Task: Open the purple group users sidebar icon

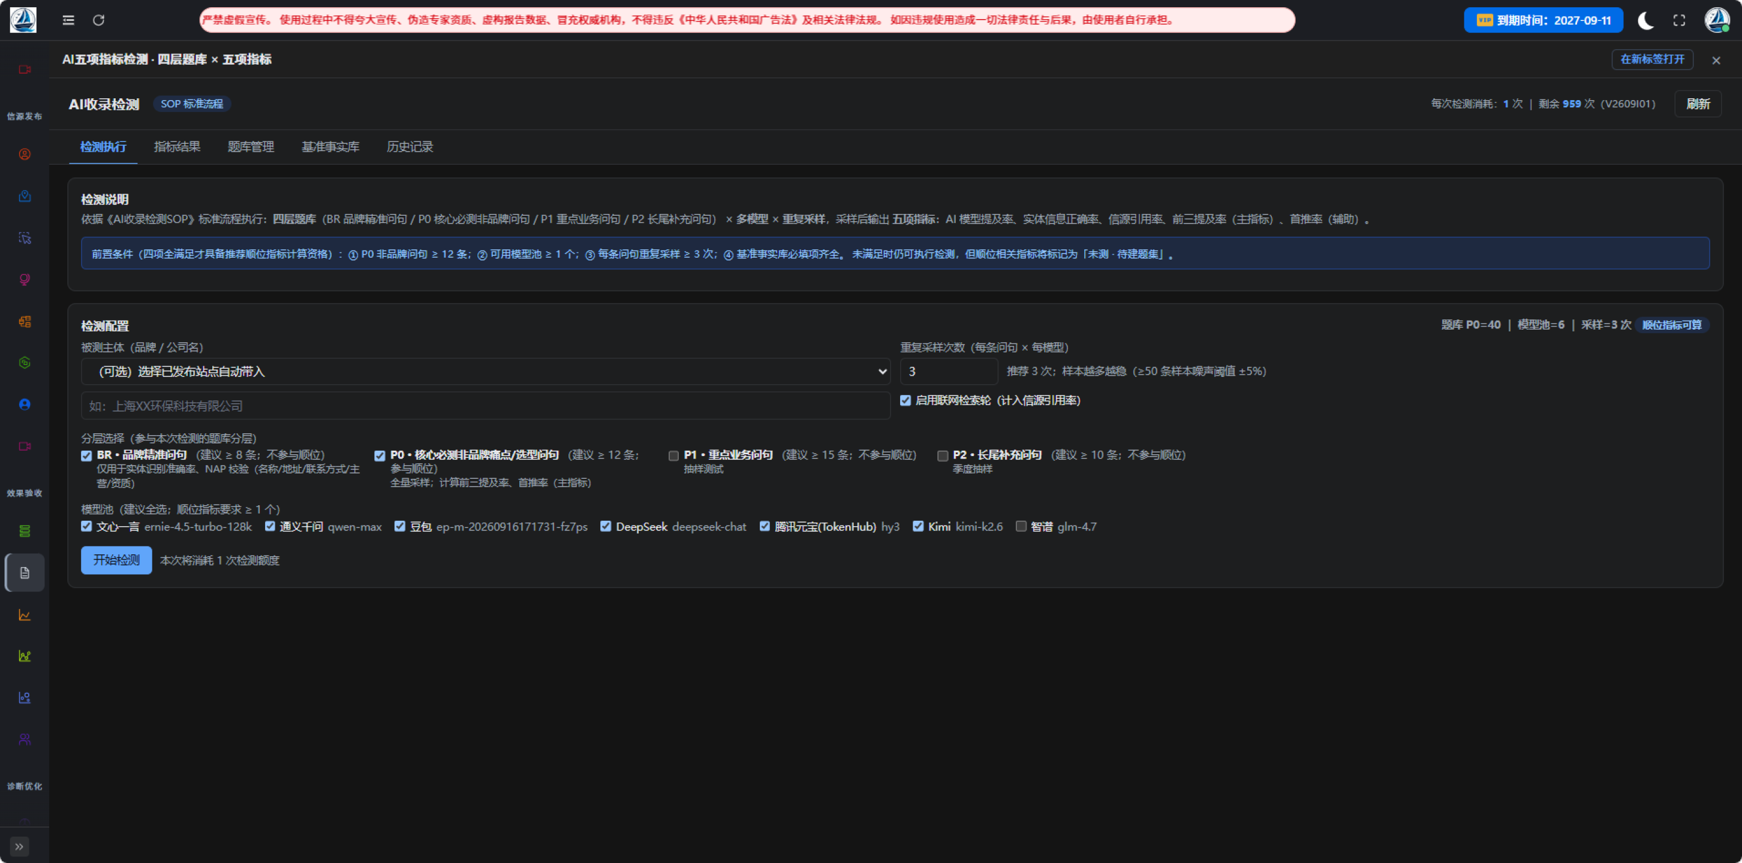Action: tap(25, 740)
